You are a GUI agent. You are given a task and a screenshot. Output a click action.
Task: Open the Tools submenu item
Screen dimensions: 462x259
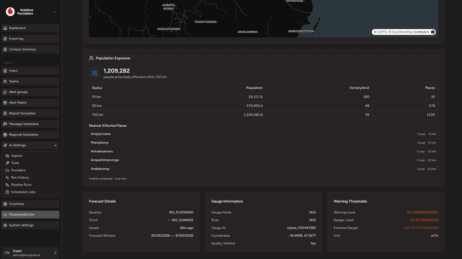click(x=30, y=163)
